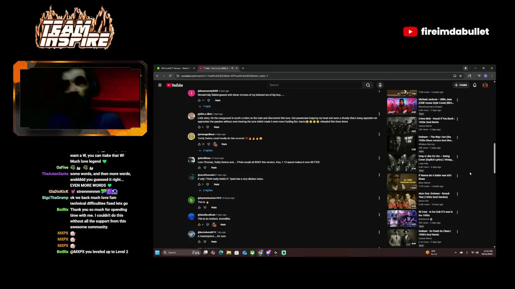This screenshot has width=515, height=289.
Task: Close the BWhizzle817 Stream tab
Action: point(194,68)
